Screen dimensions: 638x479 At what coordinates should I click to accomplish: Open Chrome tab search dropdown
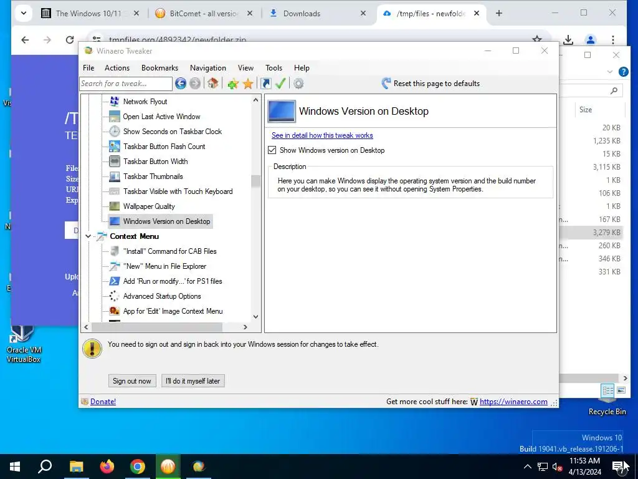click(x=24, y=14)
